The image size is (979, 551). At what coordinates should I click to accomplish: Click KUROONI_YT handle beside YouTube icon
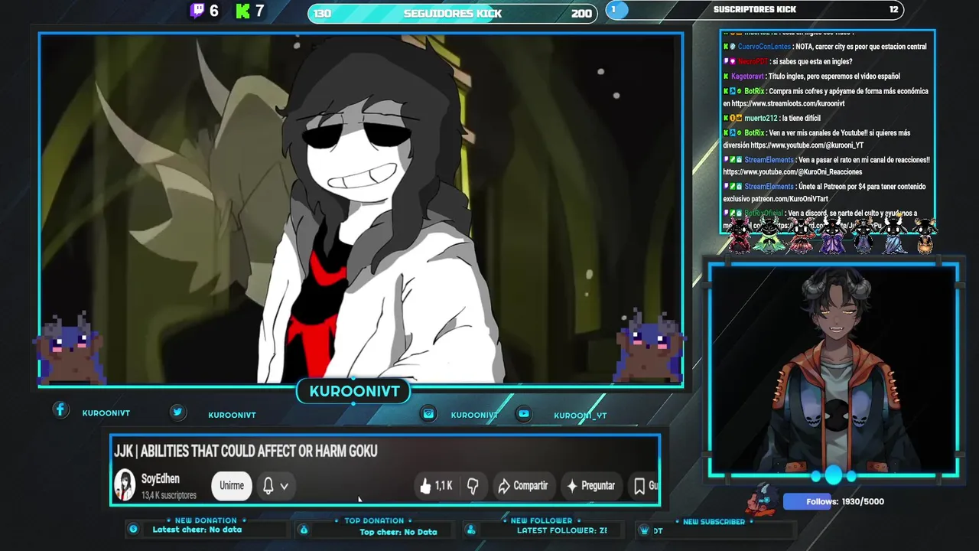point(581,416)
